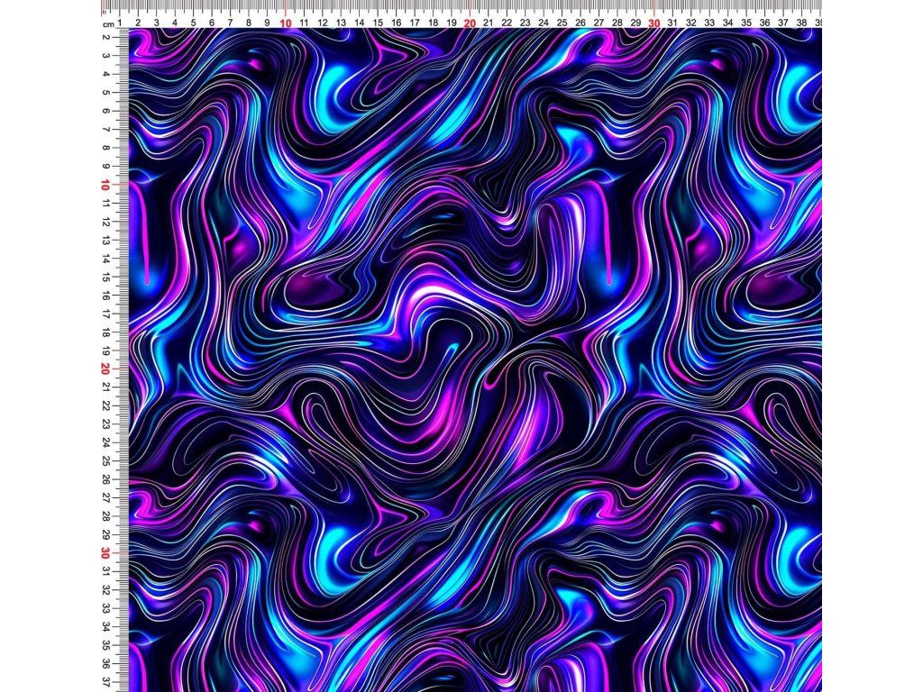Click the 25 mark on the left ruler
The width and height of the screenshot is (923, 692).
click(x=106, y=460)
